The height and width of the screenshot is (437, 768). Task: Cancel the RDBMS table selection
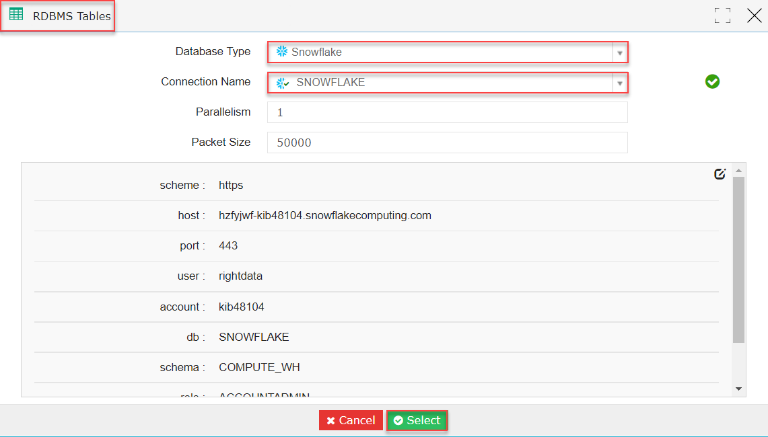pyautogui.click(x=351, y=420)
